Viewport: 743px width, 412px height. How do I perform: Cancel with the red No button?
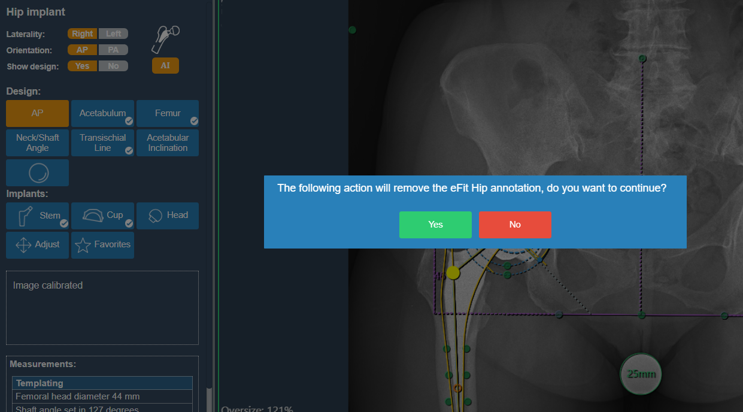click(x=515, y=225)
